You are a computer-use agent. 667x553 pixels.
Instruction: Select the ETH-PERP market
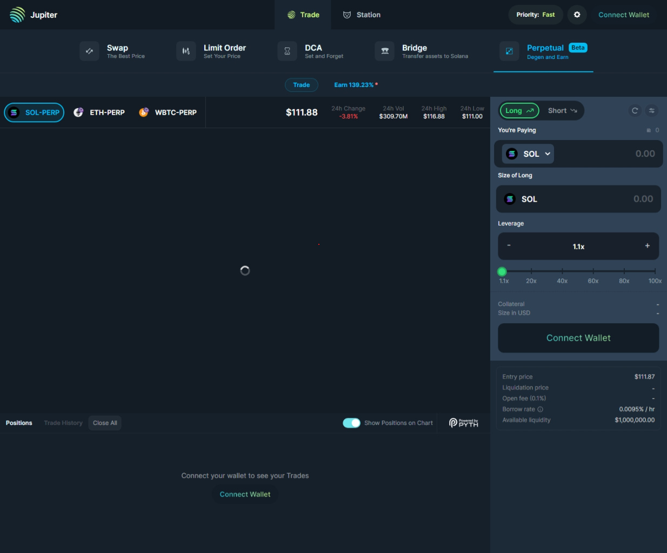(99, 112)
